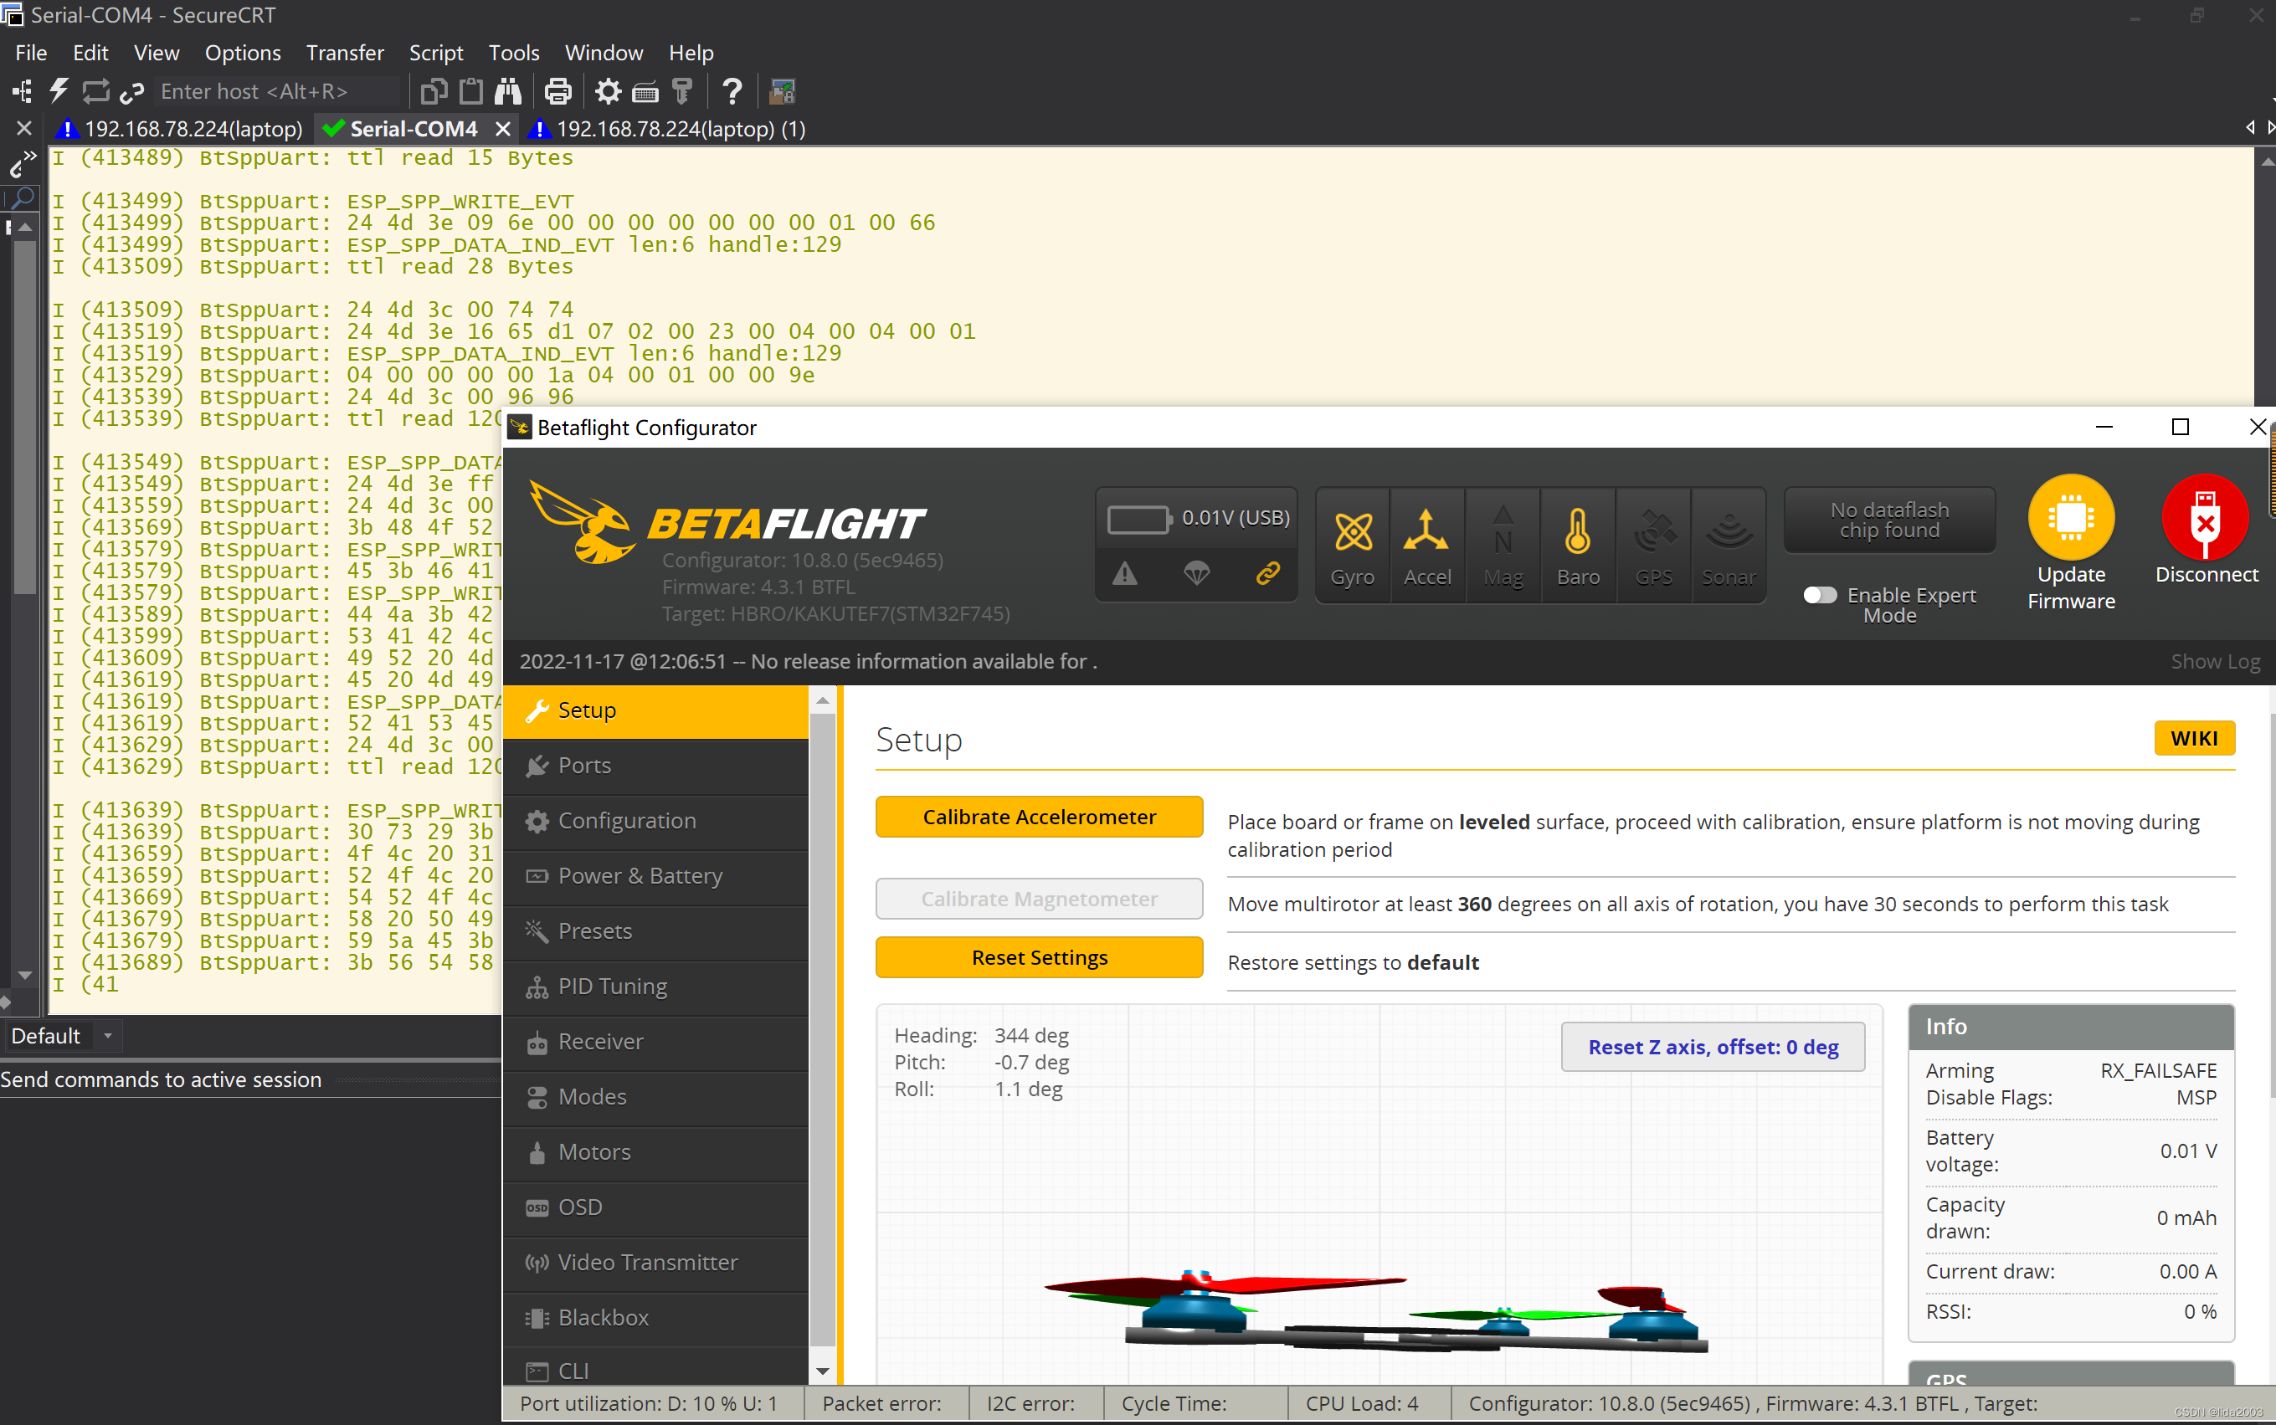This screenshot has height=1425, width=2276.
Task: Open the PID Tuning tab
Action: (x=656, y=986)
